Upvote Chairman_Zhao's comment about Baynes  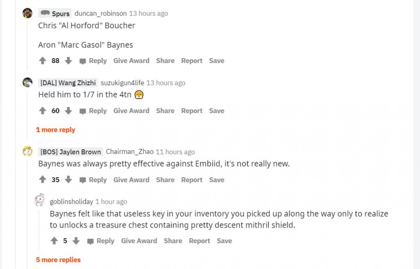42,180
